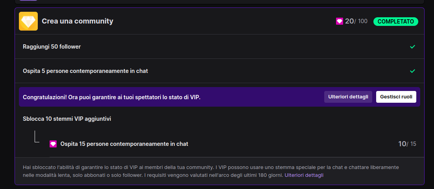
Task: Select the Crea una community heading
Action: coord(78,21)
